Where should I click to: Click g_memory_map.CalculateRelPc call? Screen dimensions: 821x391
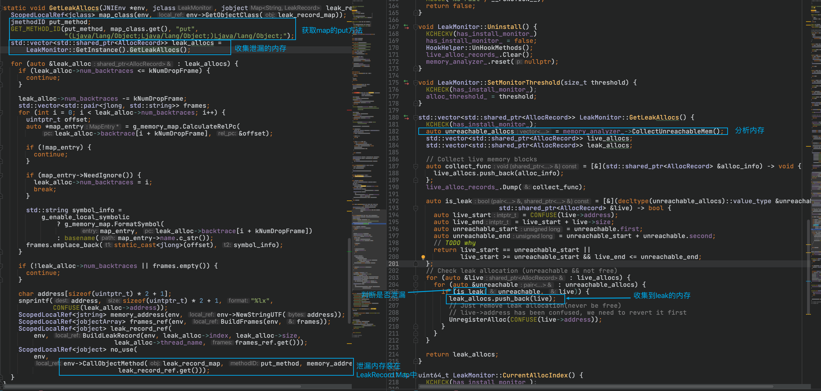pos(187,127)
